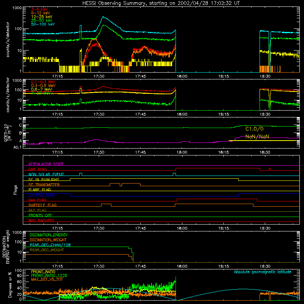Click the GAP_FLAG label

pyautogui.click(x=37, y=169)
